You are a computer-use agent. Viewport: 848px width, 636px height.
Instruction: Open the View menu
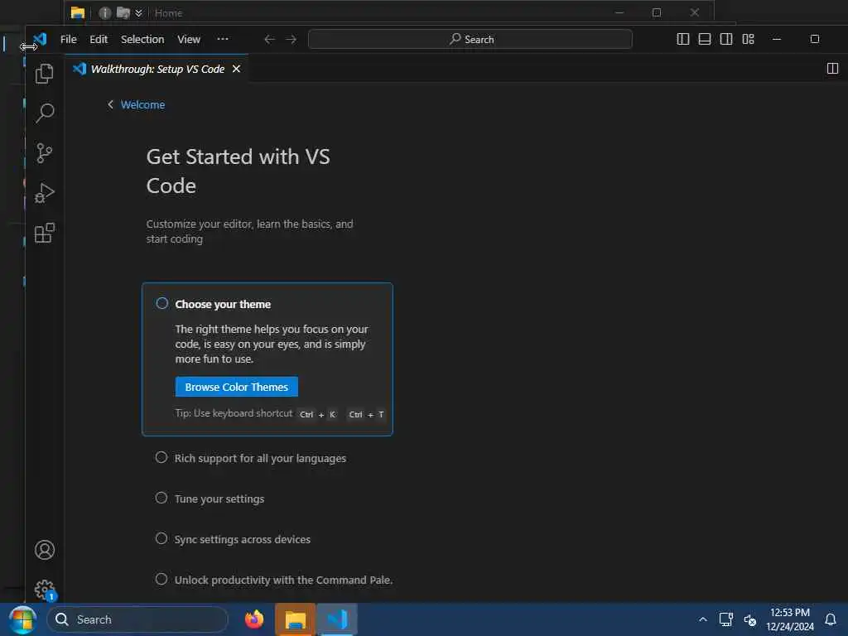tap(189, 40)
